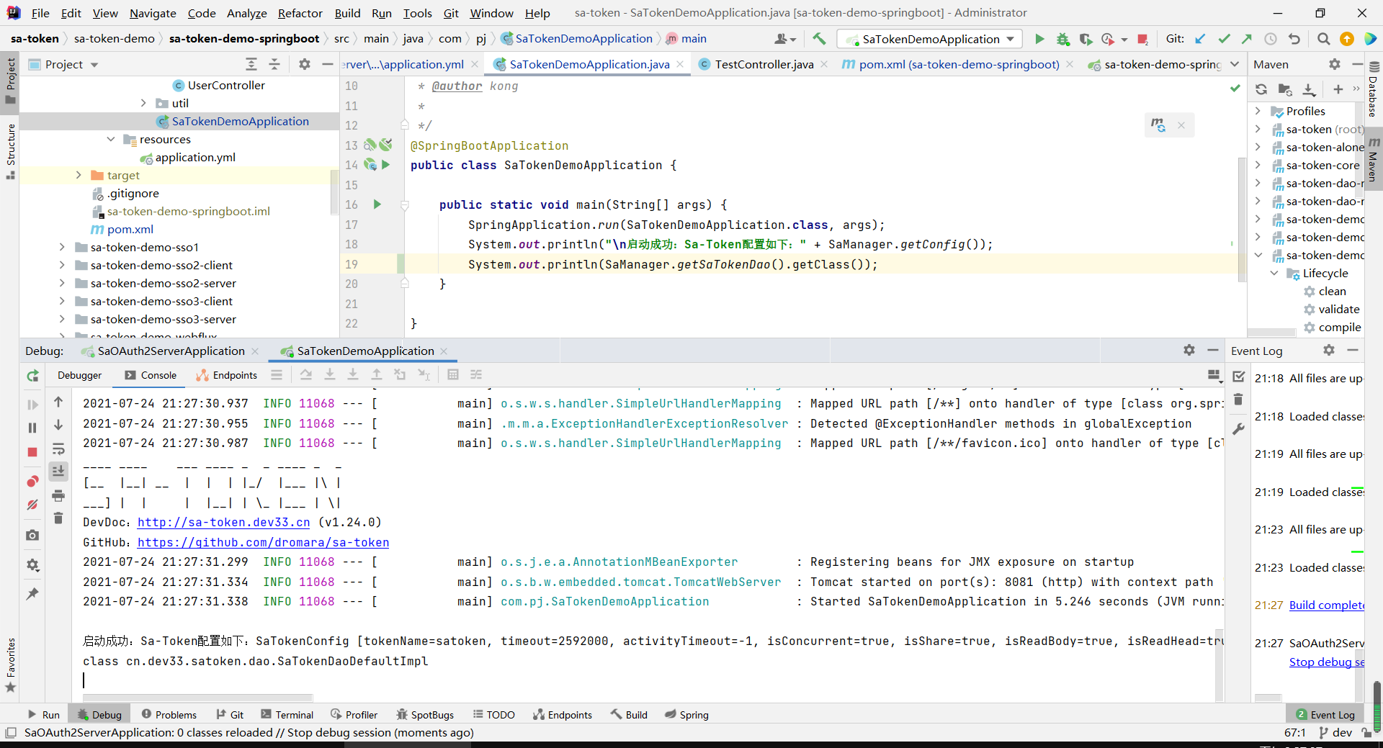1383x748 pixels.
Task: Expand sa-token-core in Maven panel
Action: 1258,165
